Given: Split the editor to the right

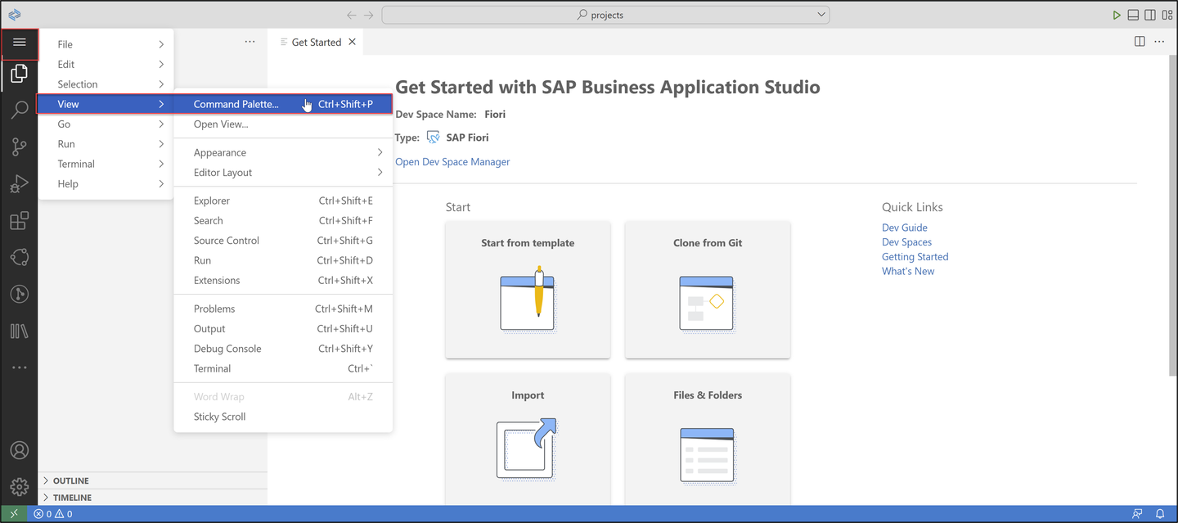Looking at the screenshot, I should pyautogui.click(x=1140, y=42).
